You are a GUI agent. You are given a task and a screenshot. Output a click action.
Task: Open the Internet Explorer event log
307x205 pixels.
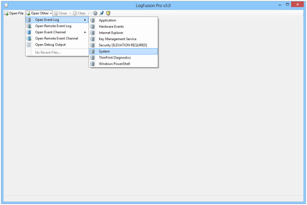click(123, 33)
